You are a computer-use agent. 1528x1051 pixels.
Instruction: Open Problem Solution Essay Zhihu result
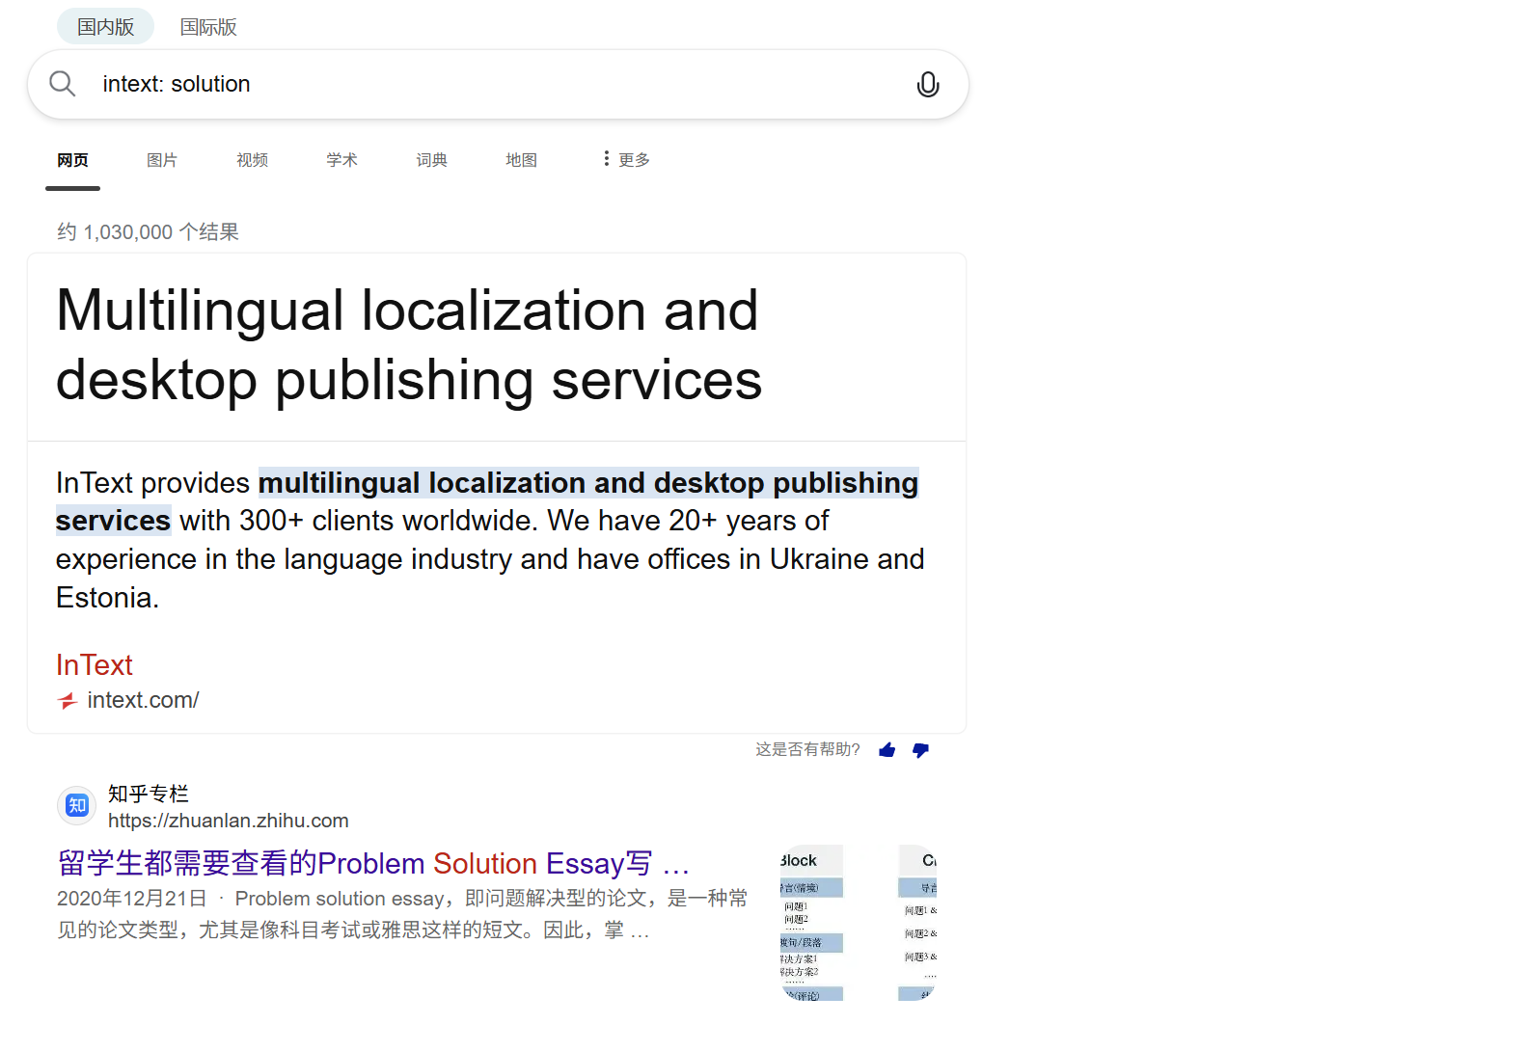pyautogui.click(x=373, y=863)
